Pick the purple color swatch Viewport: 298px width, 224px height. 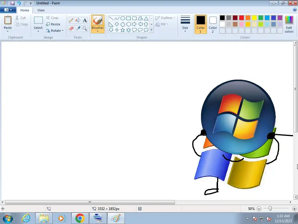coord(280,18)
